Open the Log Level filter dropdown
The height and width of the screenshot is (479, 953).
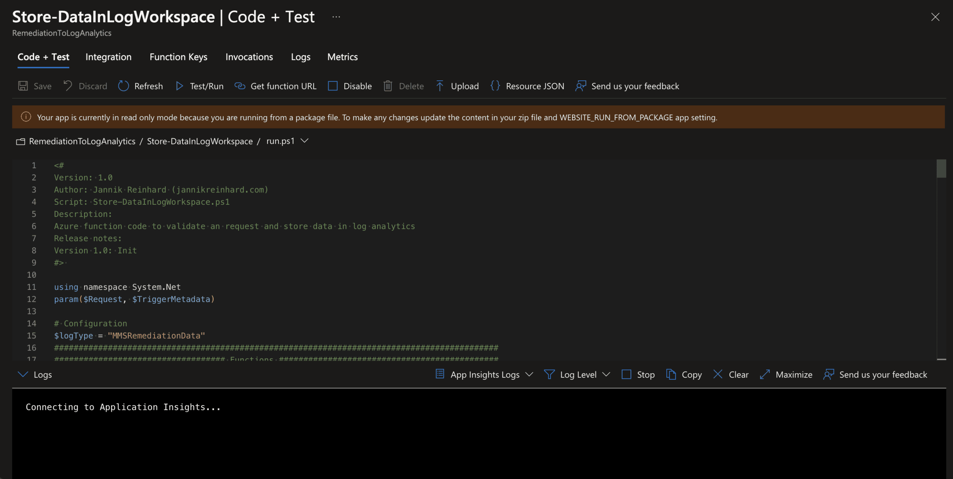[606, 374]
